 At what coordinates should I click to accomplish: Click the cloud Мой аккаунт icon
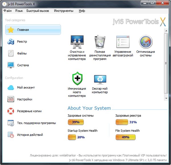point(11,87)
